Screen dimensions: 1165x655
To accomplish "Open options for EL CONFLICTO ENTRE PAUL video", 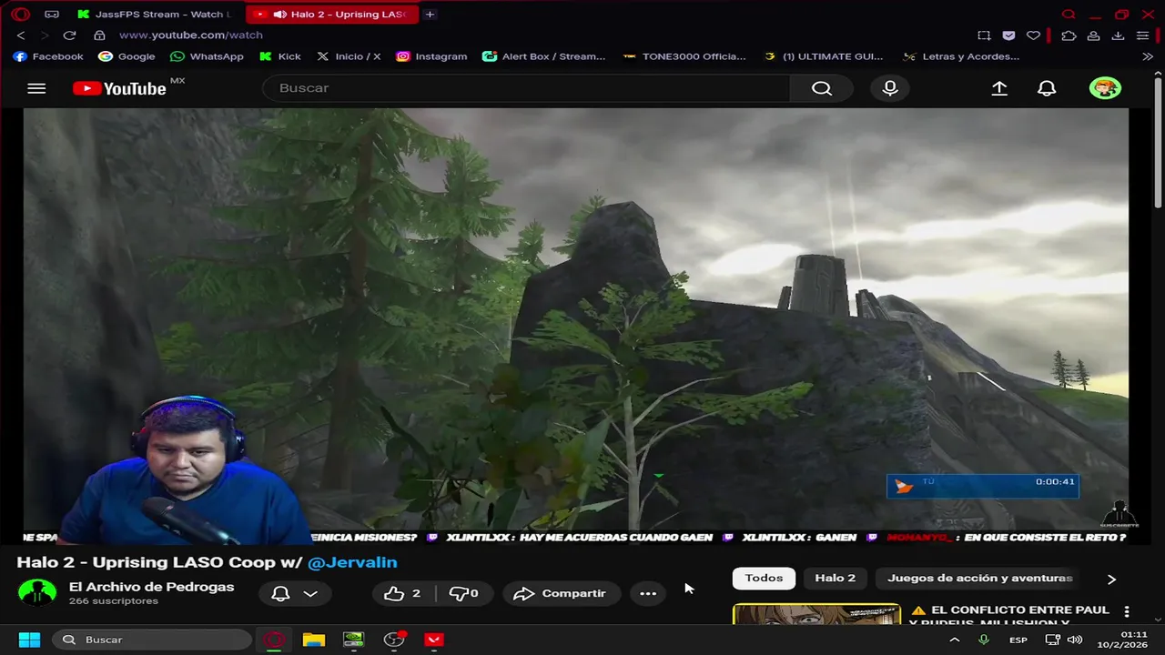I will 1127,611.
